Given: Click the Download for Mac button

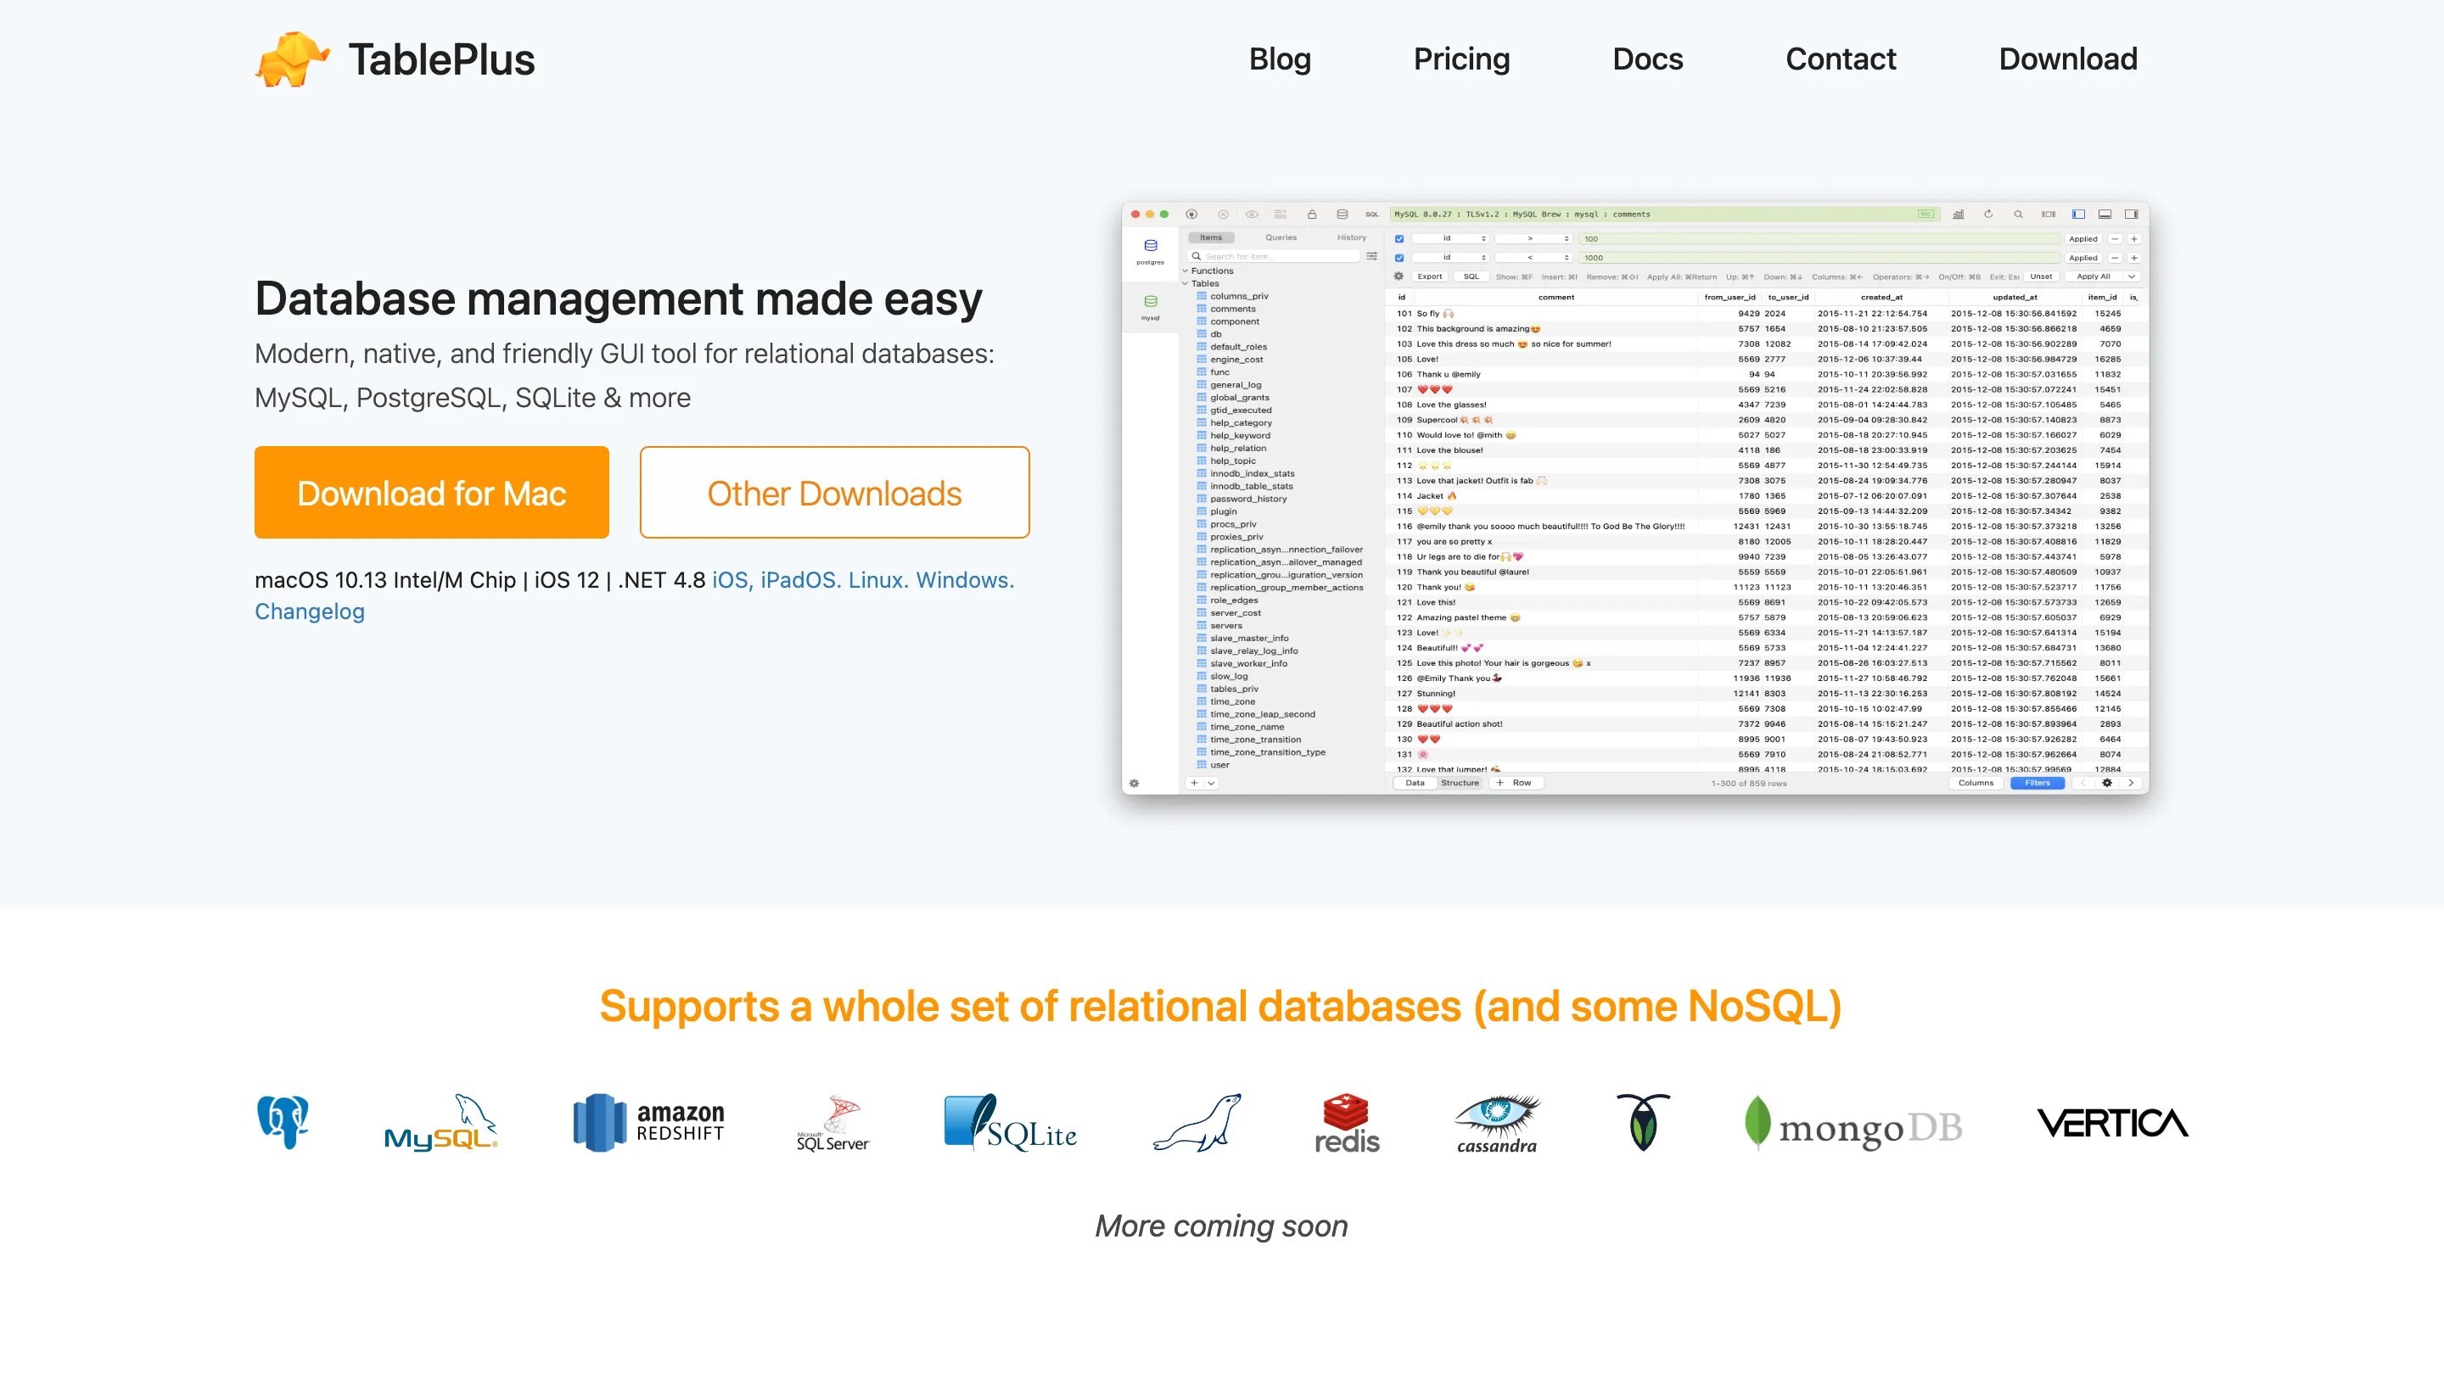Looking at the screenshot, I should (x=432, y=492).
